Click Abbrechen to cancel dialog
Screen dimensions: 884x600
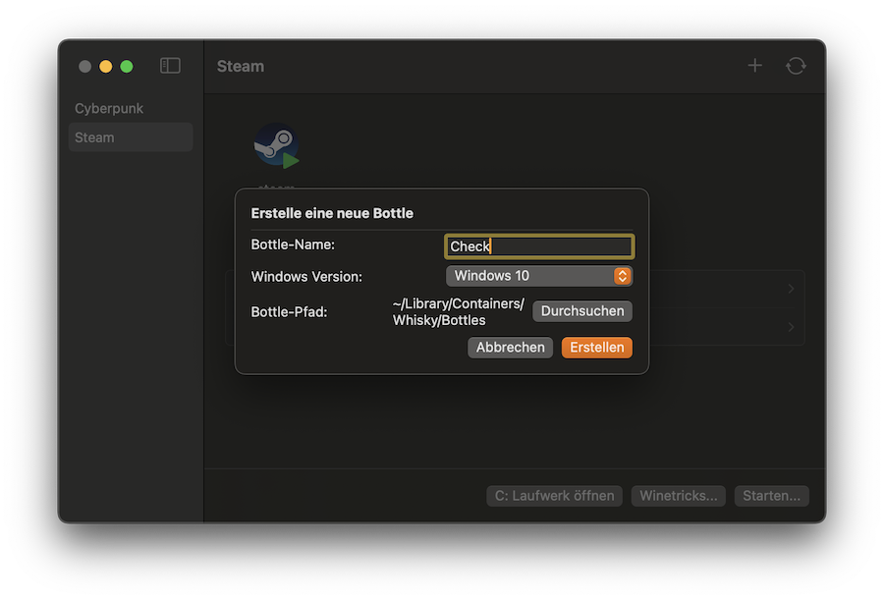(510, 348)
